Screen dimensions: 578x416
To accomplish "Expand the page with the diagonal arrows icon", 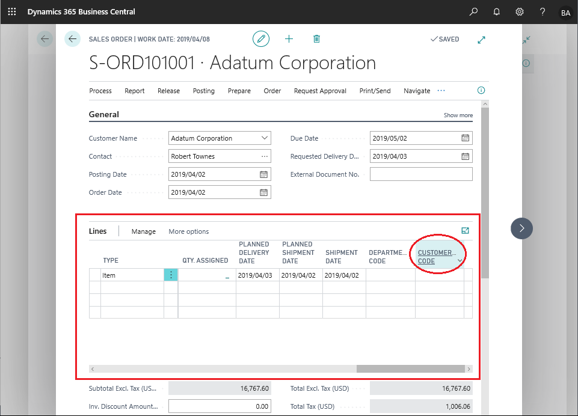I will click(x=481, y=40).
